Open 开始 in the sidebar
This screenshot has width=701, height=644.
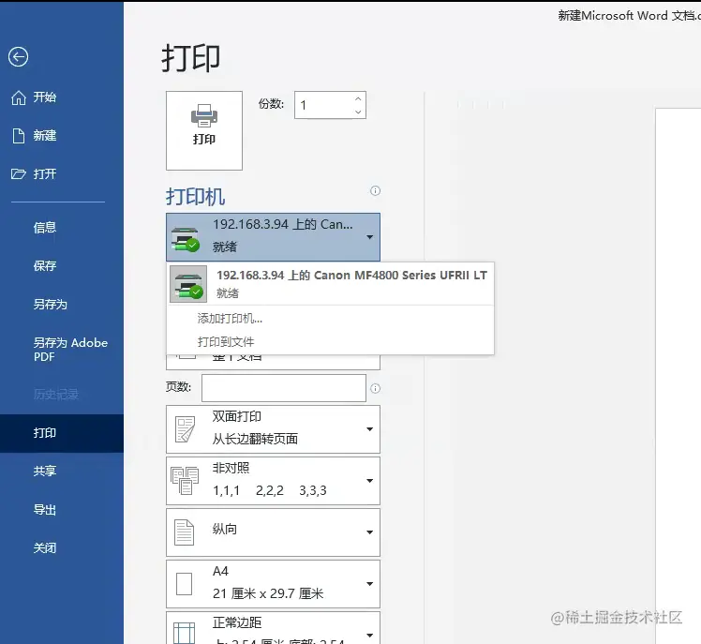click(45, 97)
